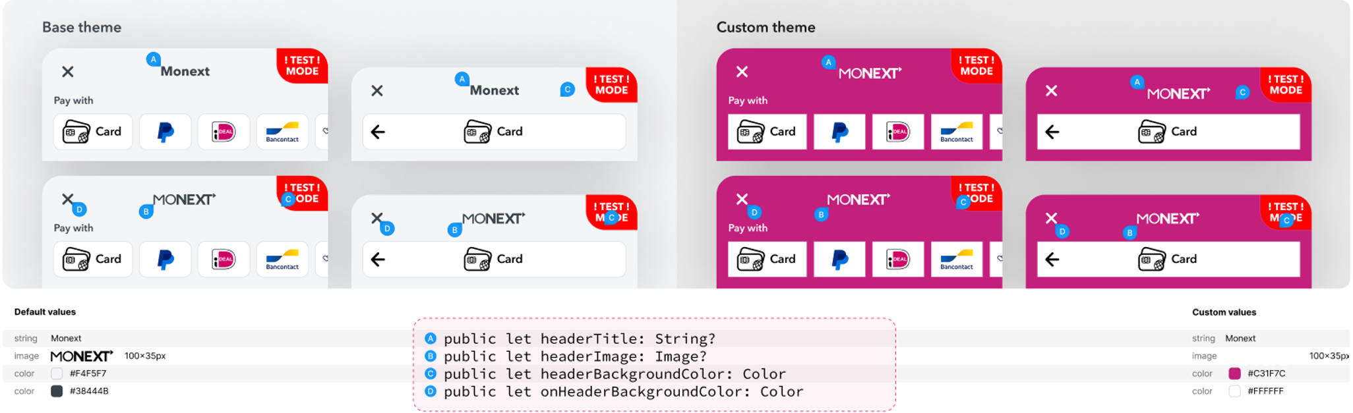The image size is (1353, 413).
Task: Select the headerBackgroundColor: Color code line
Action: pos(615,374)
